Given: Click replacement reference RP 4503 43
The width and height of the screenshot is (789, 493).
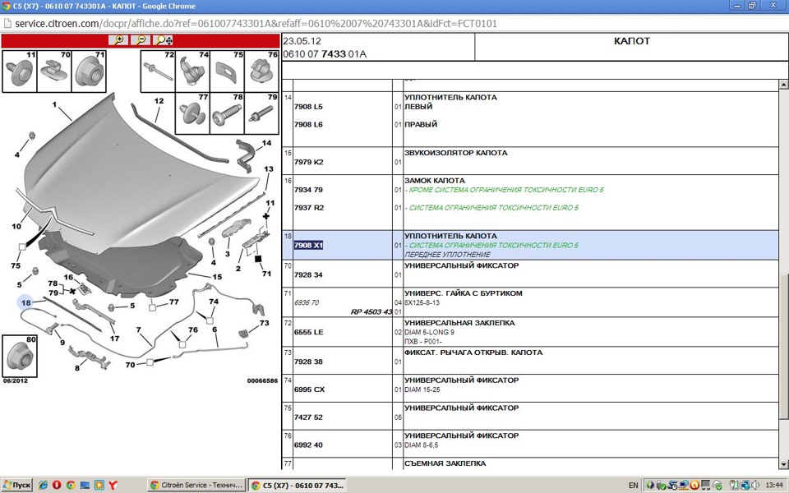Looking at the screenshot, I should pyautogui.click(x=371, y=312).
